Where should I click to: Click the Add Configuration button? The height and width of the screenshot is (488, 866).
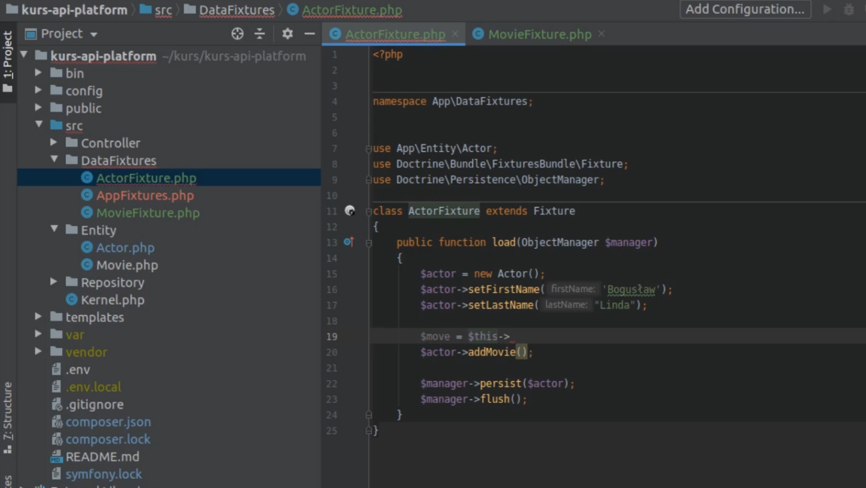[x=745, y=10]
